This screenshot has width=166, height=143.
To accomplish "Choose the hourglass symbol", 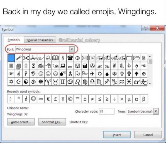I will 33,66.
